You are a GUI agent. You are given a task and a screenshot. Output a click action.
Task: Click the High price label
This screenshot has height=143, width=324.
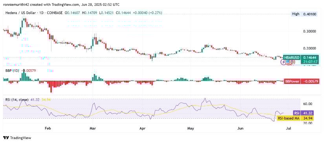point(295,14)
